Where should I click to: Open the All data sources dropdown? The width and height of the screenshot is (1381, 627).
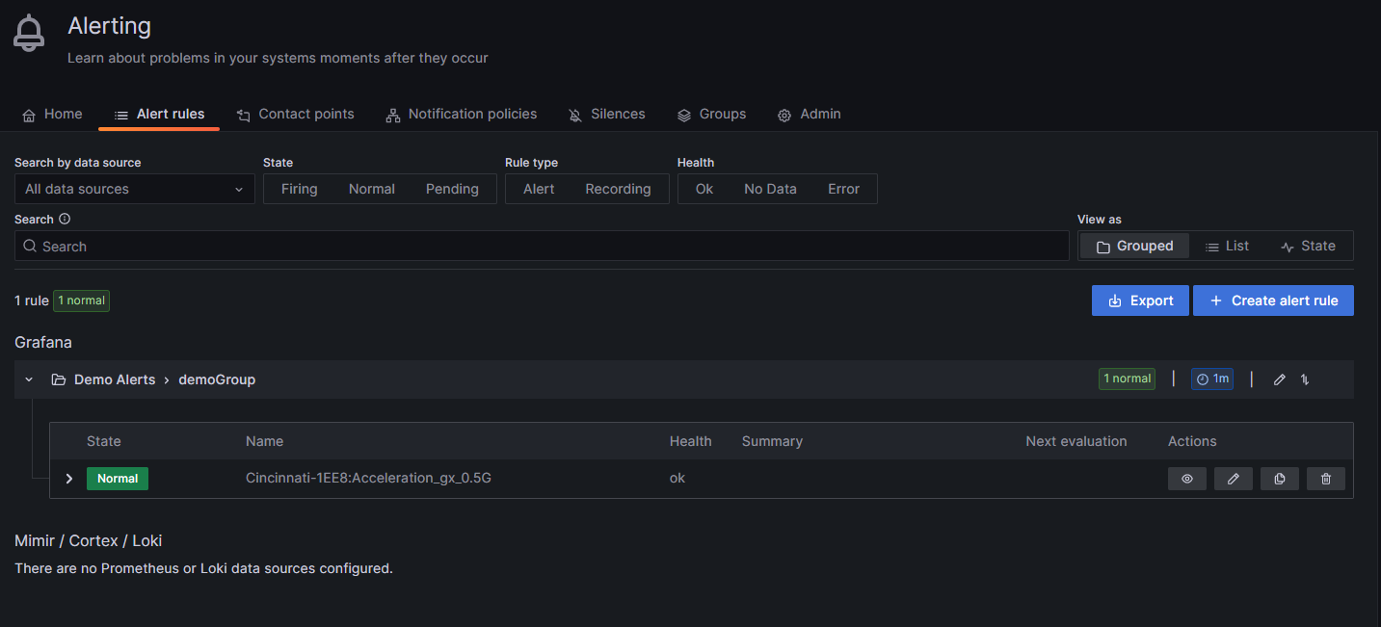tap(135, 189)
